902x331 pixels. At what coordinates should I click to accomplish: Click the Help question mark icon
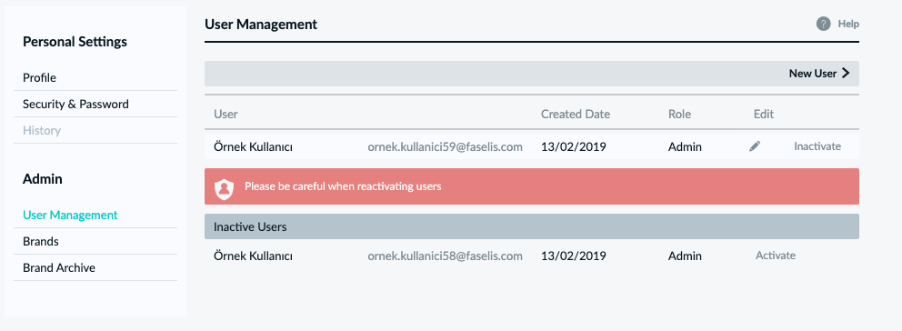pos(823,25)
